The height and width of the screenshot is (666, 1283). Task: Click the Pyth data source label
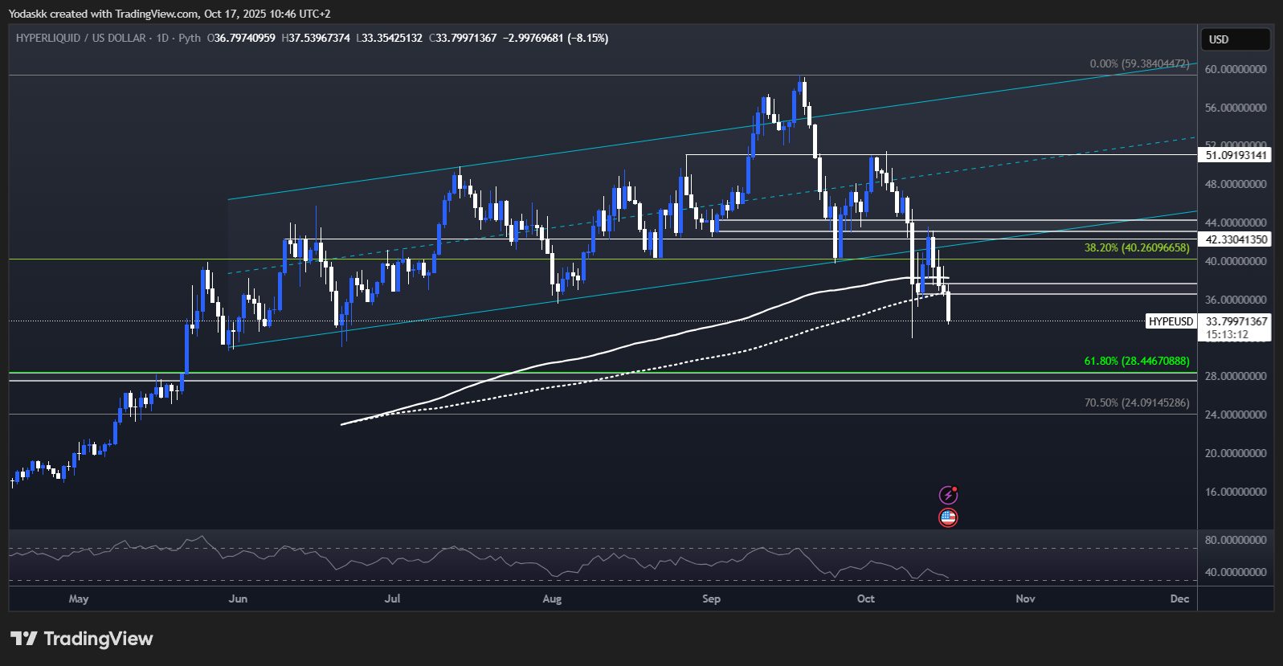click(190, 38)
